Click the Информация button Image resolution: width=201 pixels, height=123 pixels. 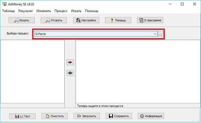pos(151,116)
